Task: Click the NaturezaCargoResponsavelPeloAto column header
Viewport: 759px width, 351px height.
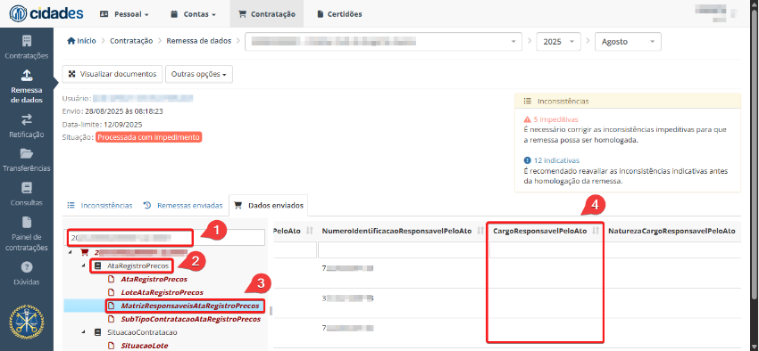Action: (x=671, y=232)
